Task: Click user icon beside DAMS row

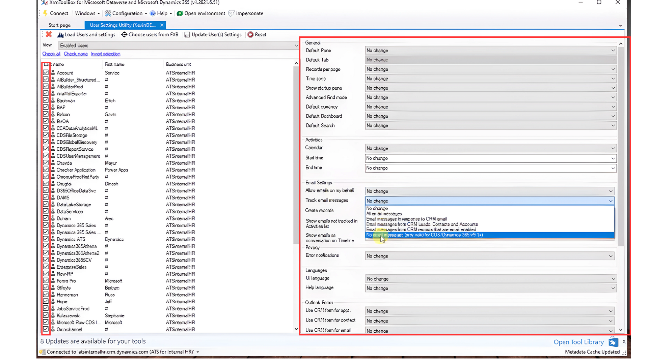Action: coord(53,198)
